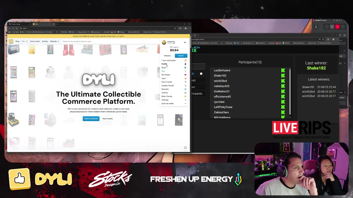Bookmark the DYLI page with the star icon

(175, 28)
